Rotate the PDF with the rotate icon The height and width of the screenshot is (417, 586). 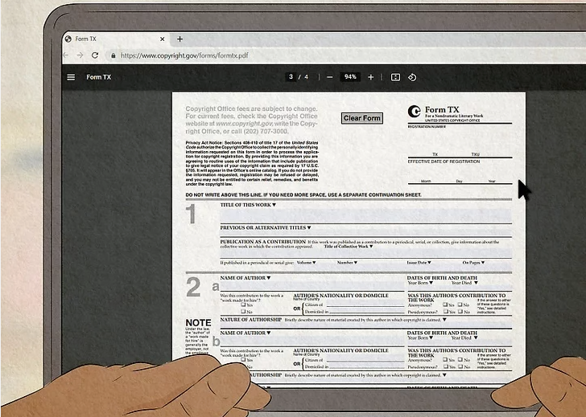coord(412,77)
